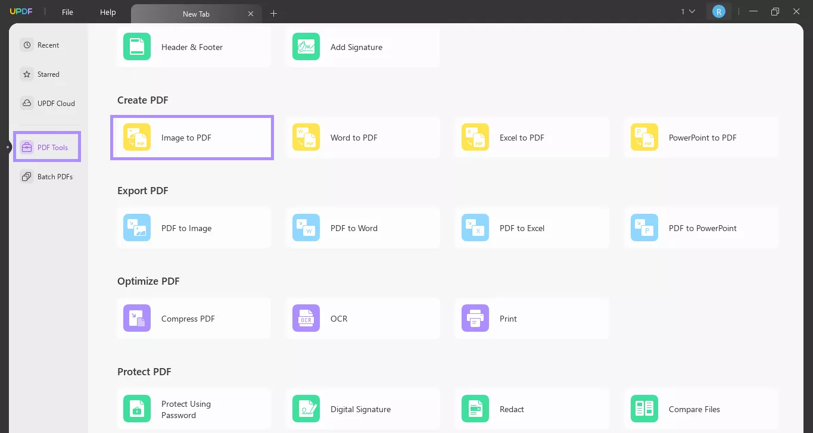813x433 pixels.
Task: Open the Header & Footer tool icon
Action: [x=137, y=46]
